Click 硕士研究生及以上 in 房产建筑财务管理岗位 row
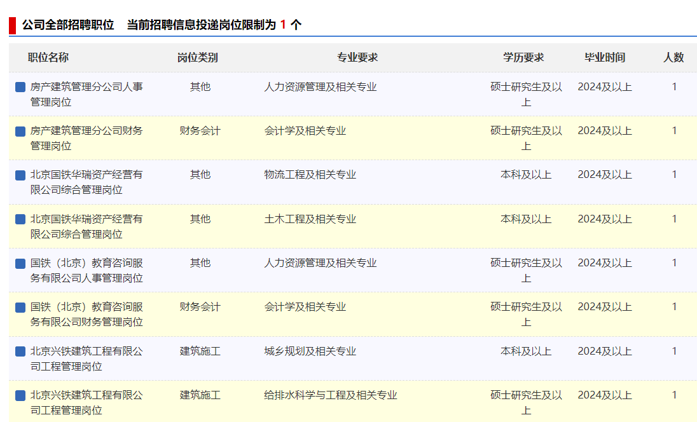 click(527, 138)
